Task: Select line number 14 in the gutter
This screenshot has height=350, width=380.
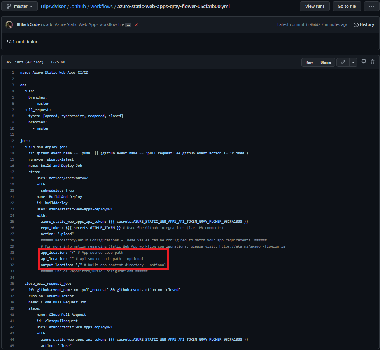Action: [12, 153]
